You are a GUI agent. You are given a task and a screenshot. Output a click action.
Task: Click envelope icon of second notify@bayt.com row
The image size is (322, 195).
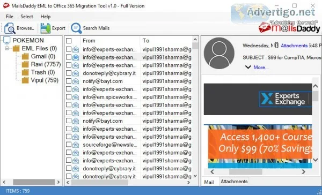(x=76, y=121)
